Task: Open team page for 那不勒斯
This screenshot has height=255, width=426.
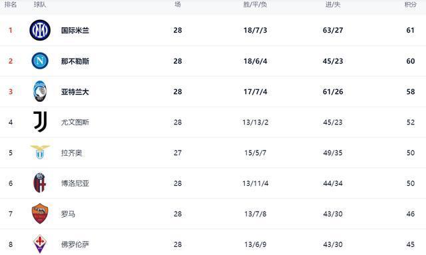Action: 75,61
